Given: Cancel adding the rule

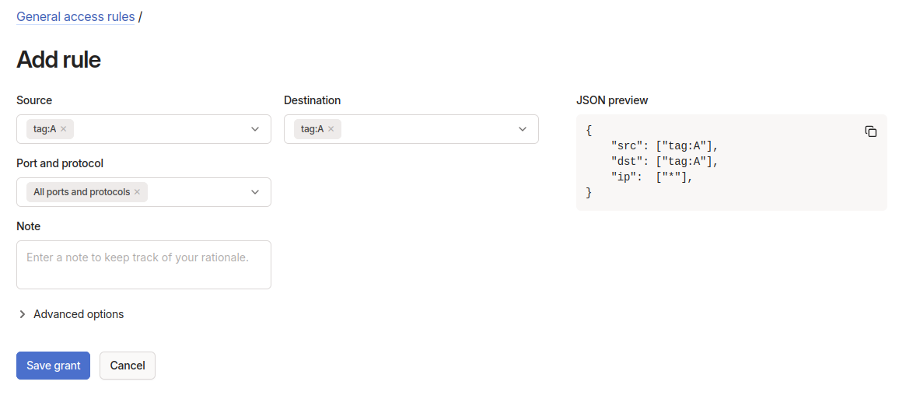Looking at the screenshot, I should click(x=128, y=366).
